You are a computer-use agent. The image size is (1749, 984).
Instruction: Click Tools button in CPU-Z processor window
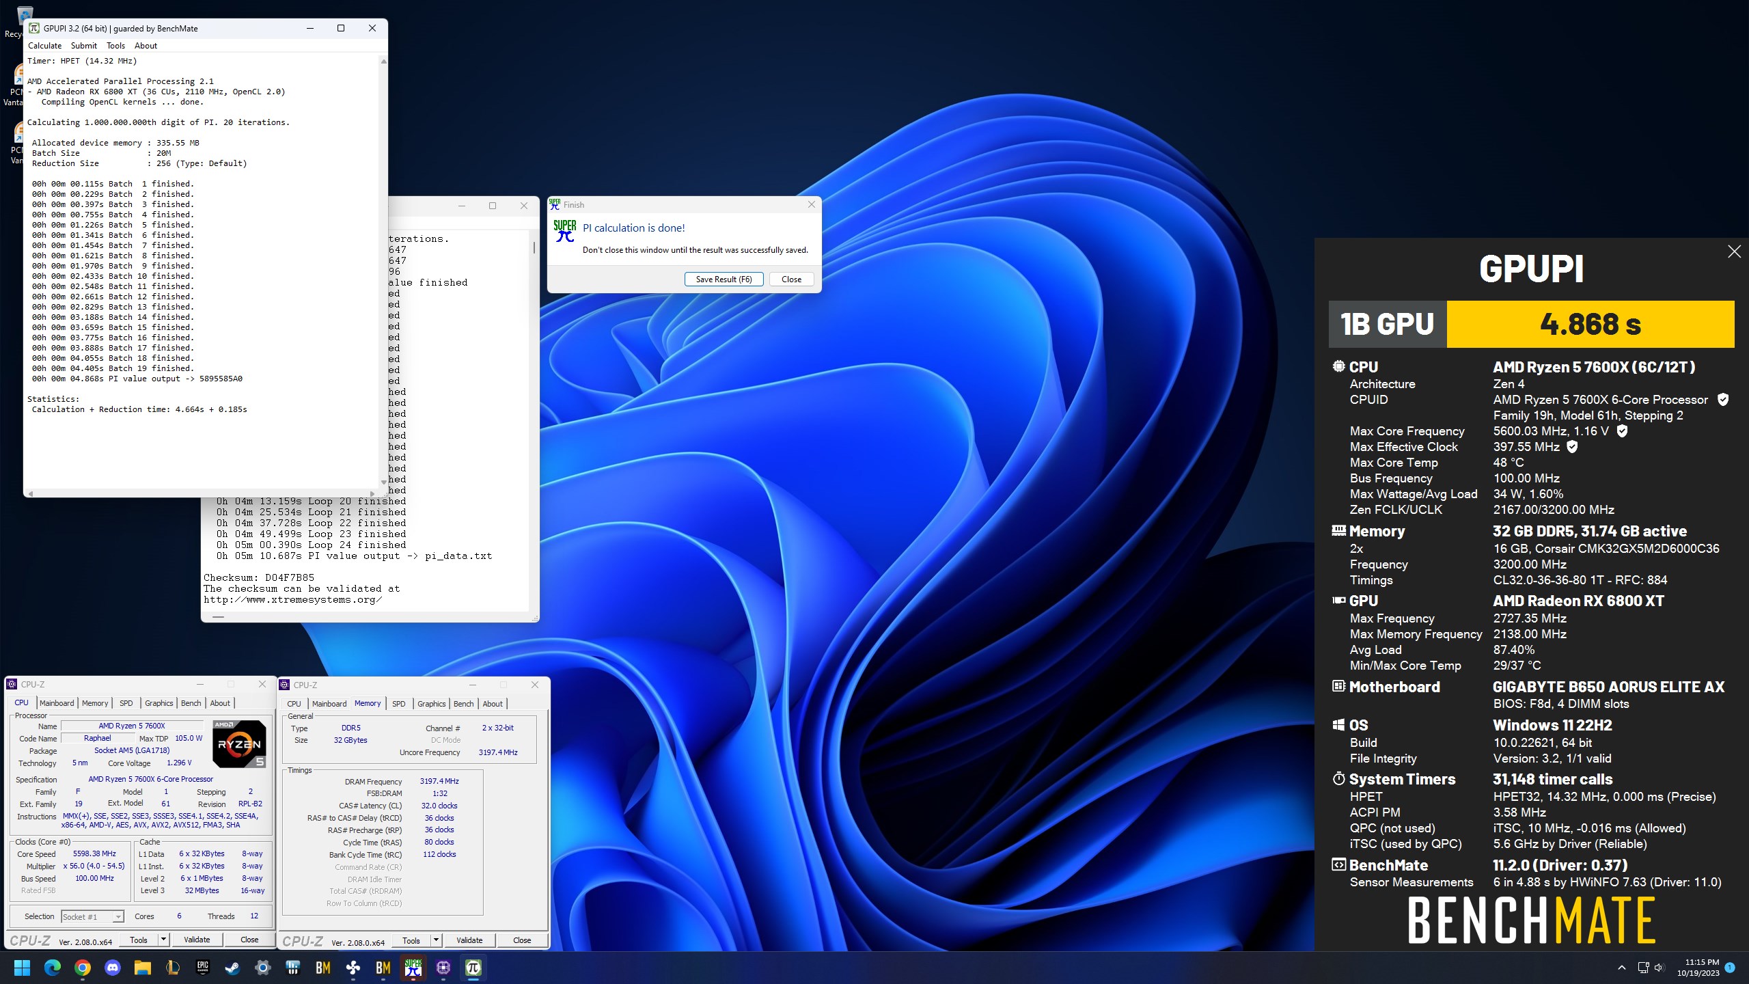point(139,940)
